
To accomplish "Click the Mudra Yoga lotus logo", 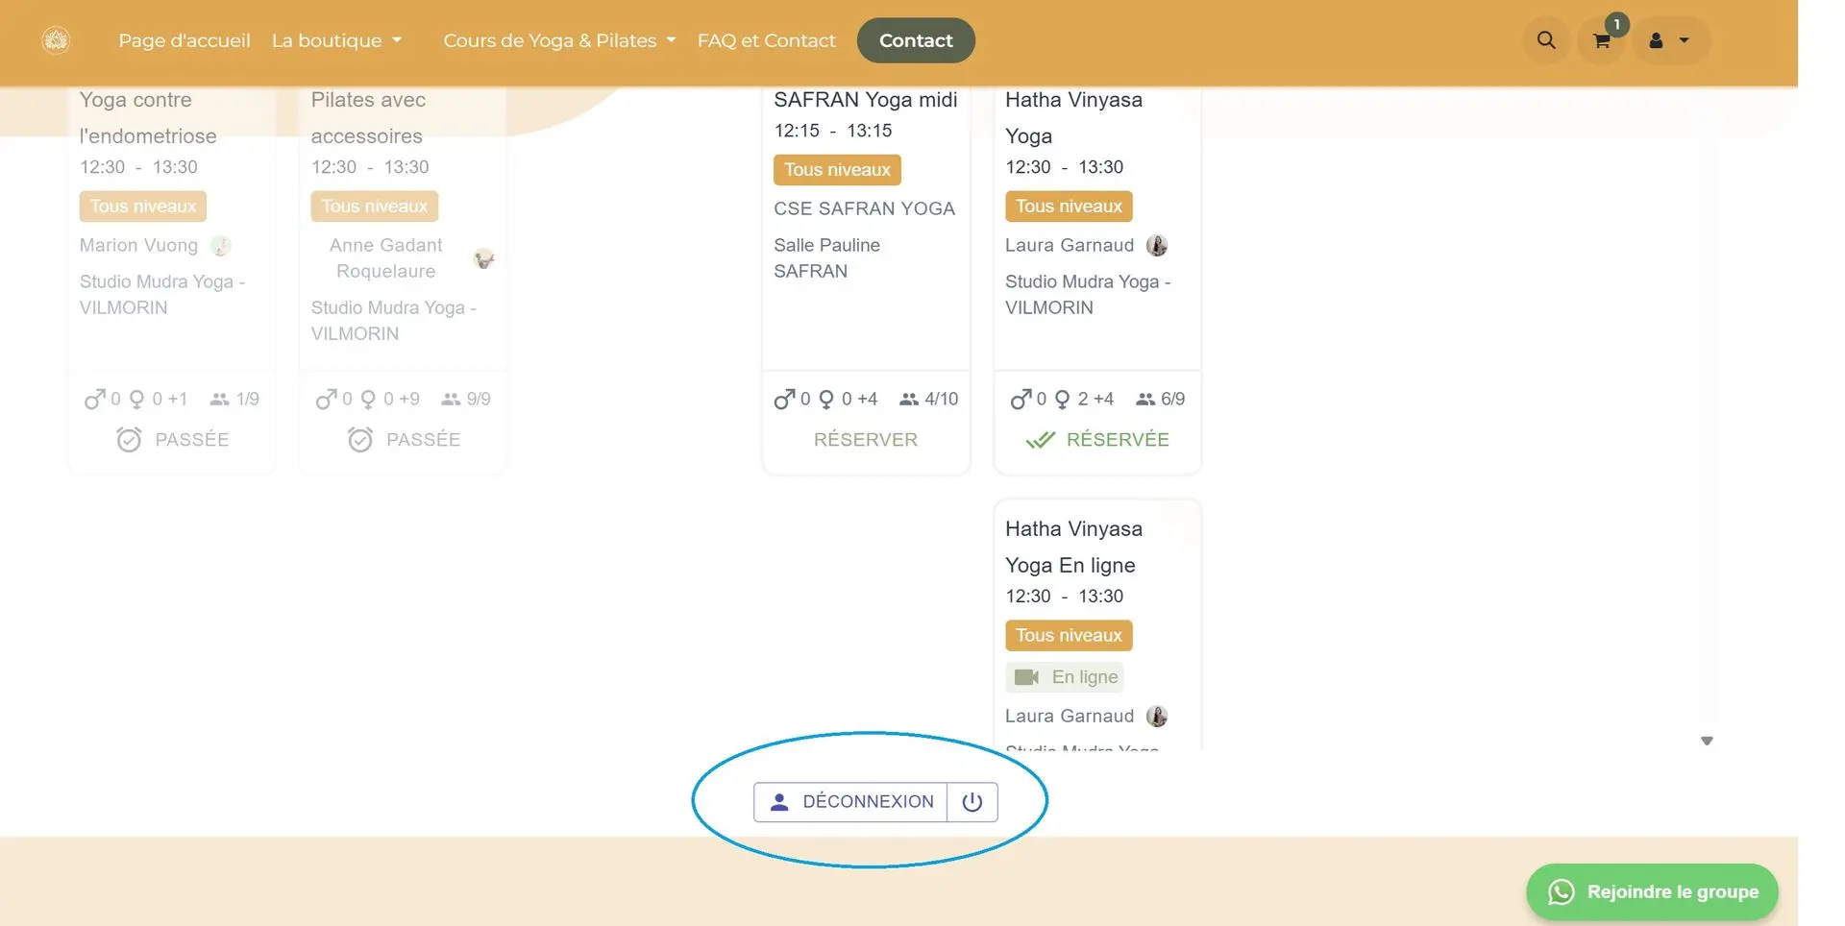I will coord(56,40).
